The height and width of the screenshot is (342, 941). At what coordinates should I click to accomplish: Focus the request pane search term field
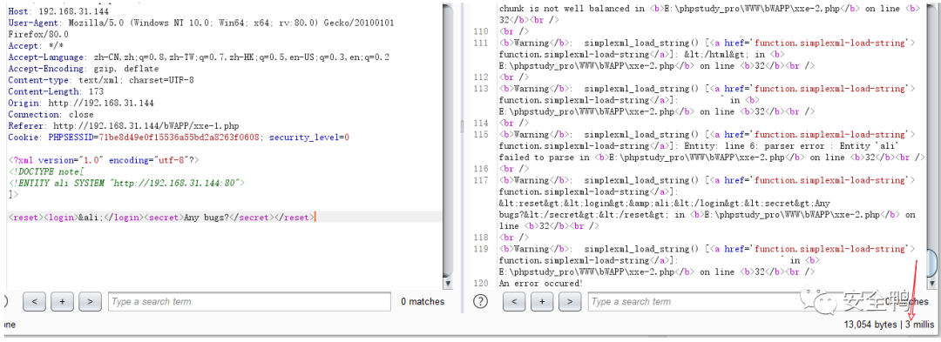coord(250,302)
